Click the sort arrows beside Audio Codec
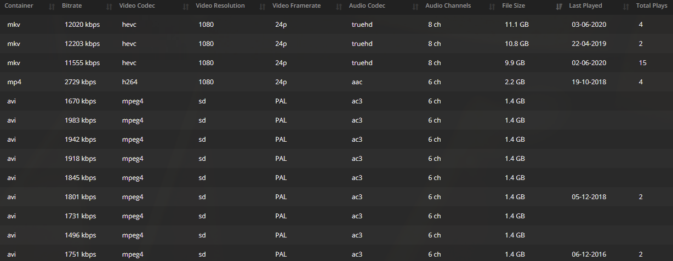Image resolution: width=673 pixels, height=261 pixels. [x=415, y=7]
